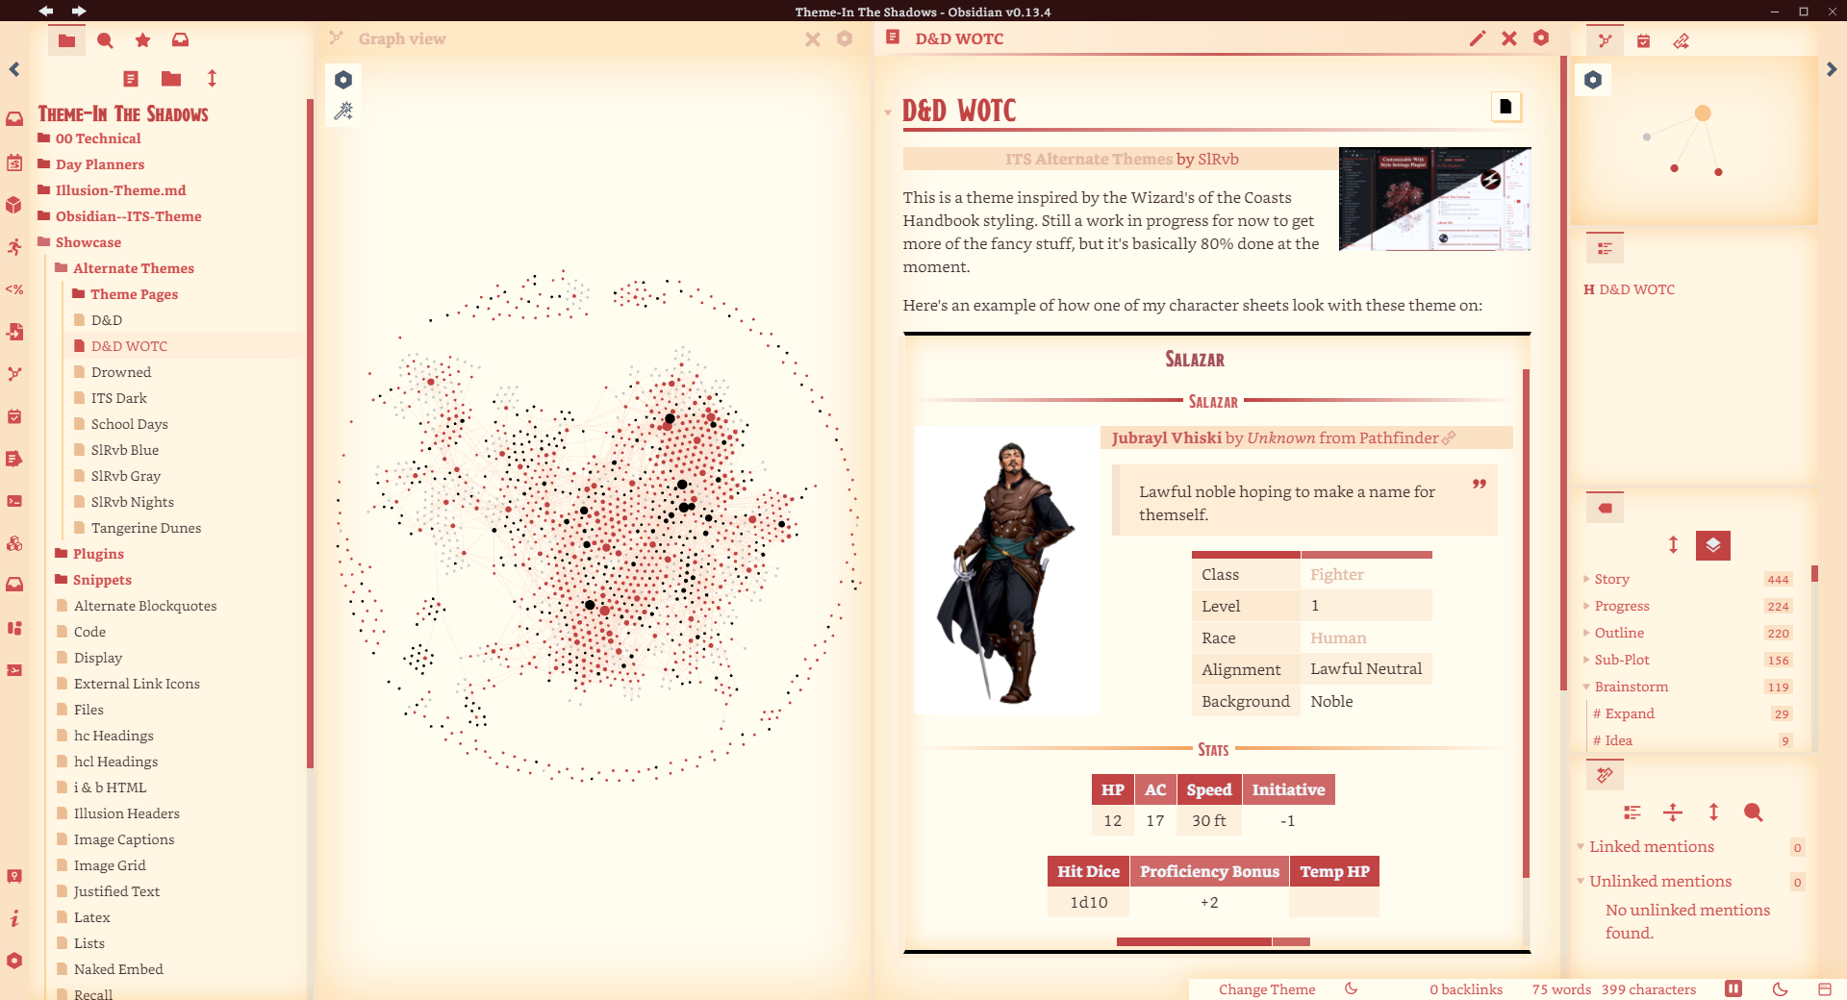Expand the Story tag group
The height and width of the screenshot is (1000, 1847).
(1587, 579)
